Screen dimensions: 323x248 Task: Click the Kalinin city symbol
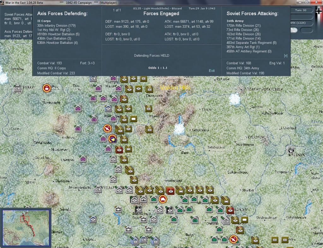coord(291,150)
